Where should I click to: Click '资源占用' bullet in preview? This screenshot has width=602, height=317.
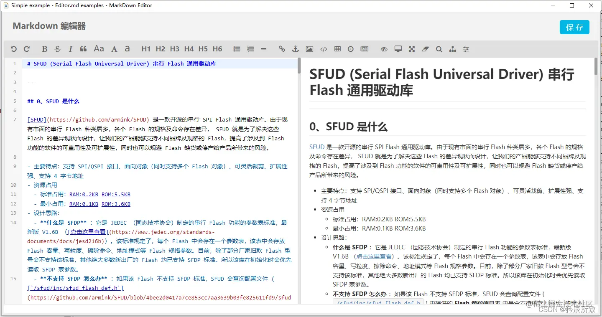click(333, 210)
